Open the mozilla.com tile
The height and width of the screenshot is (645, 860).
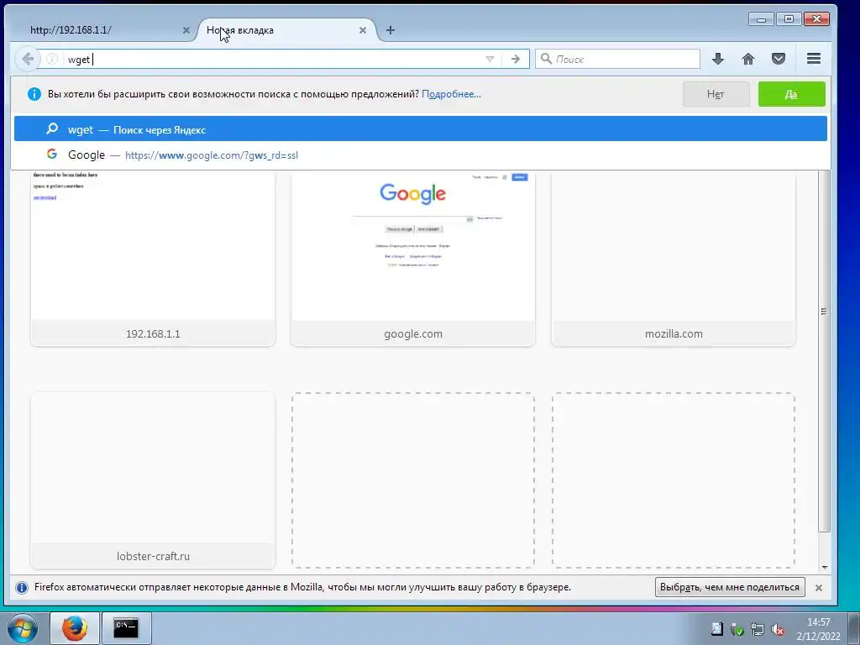point(673,259)
